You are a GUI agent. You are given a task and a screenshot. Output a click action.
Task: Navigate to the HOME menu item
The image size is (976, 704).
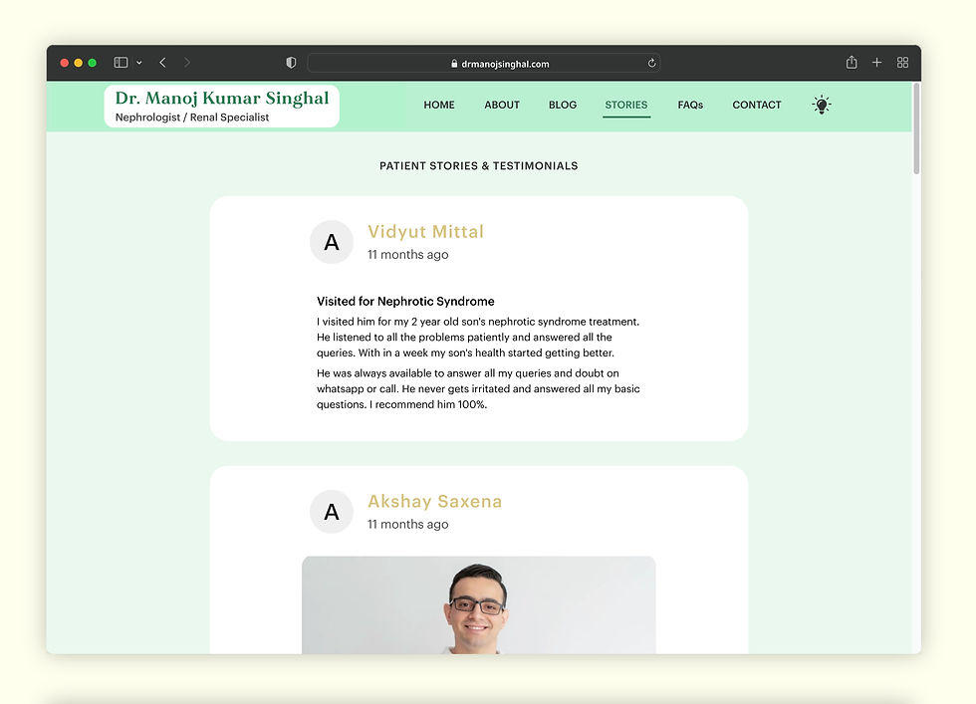439,105
